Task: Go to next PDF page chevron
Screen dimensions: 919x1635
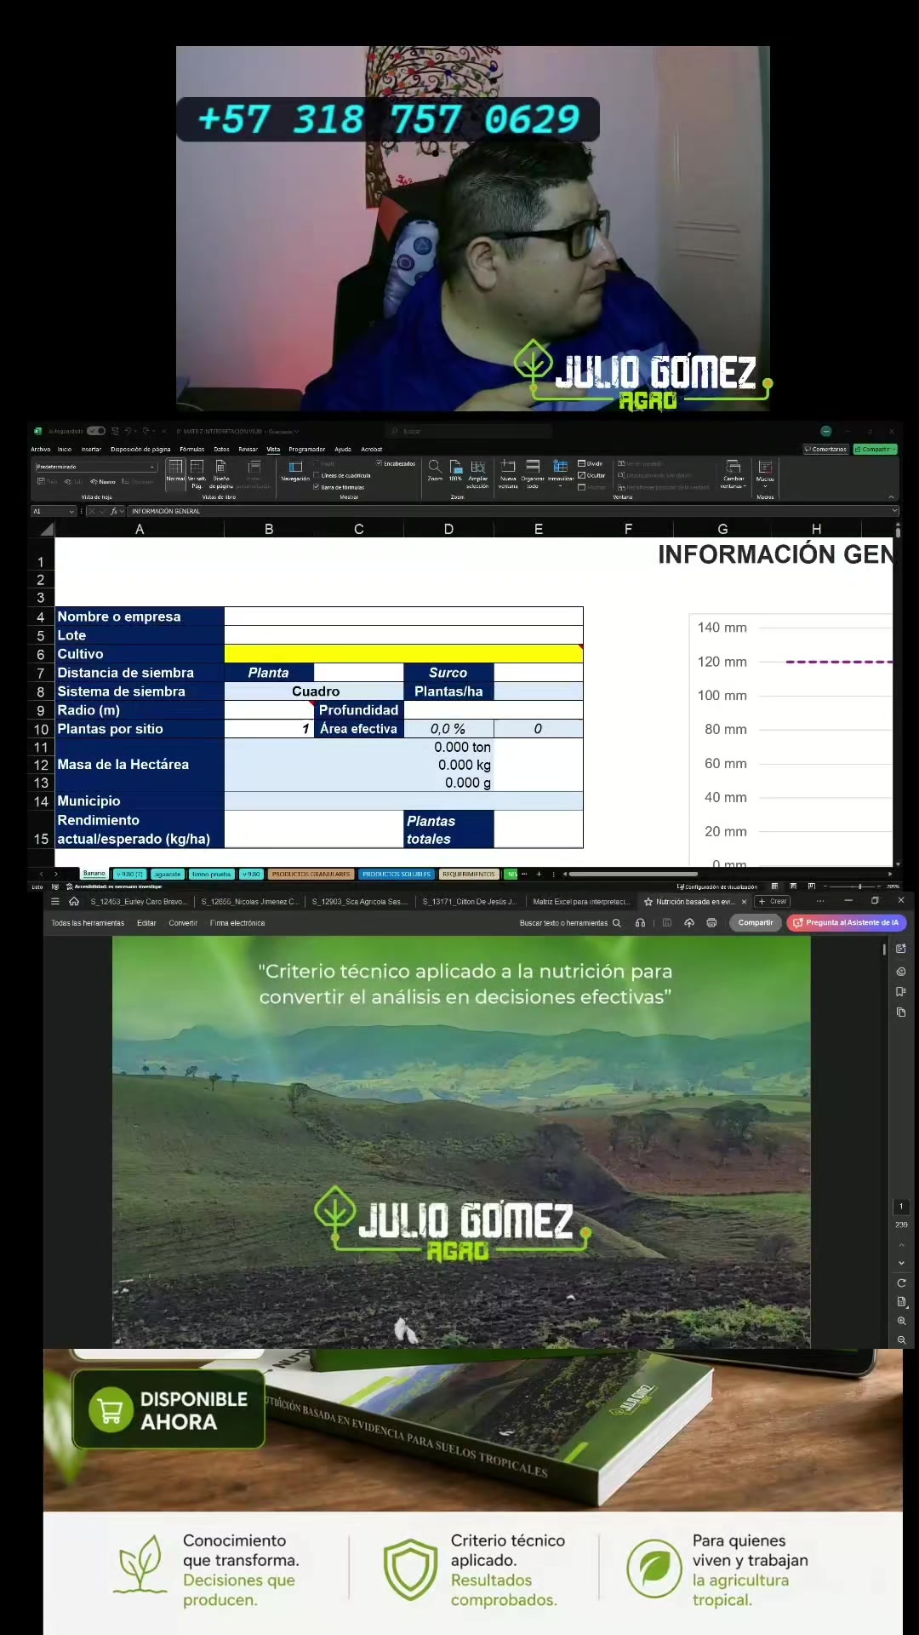Action: [901, 1264]
